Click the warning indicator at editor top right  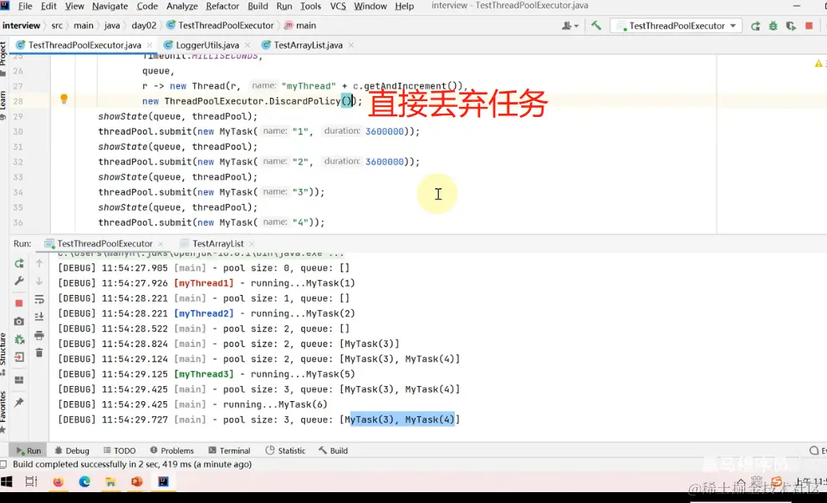tap(819, 64)
